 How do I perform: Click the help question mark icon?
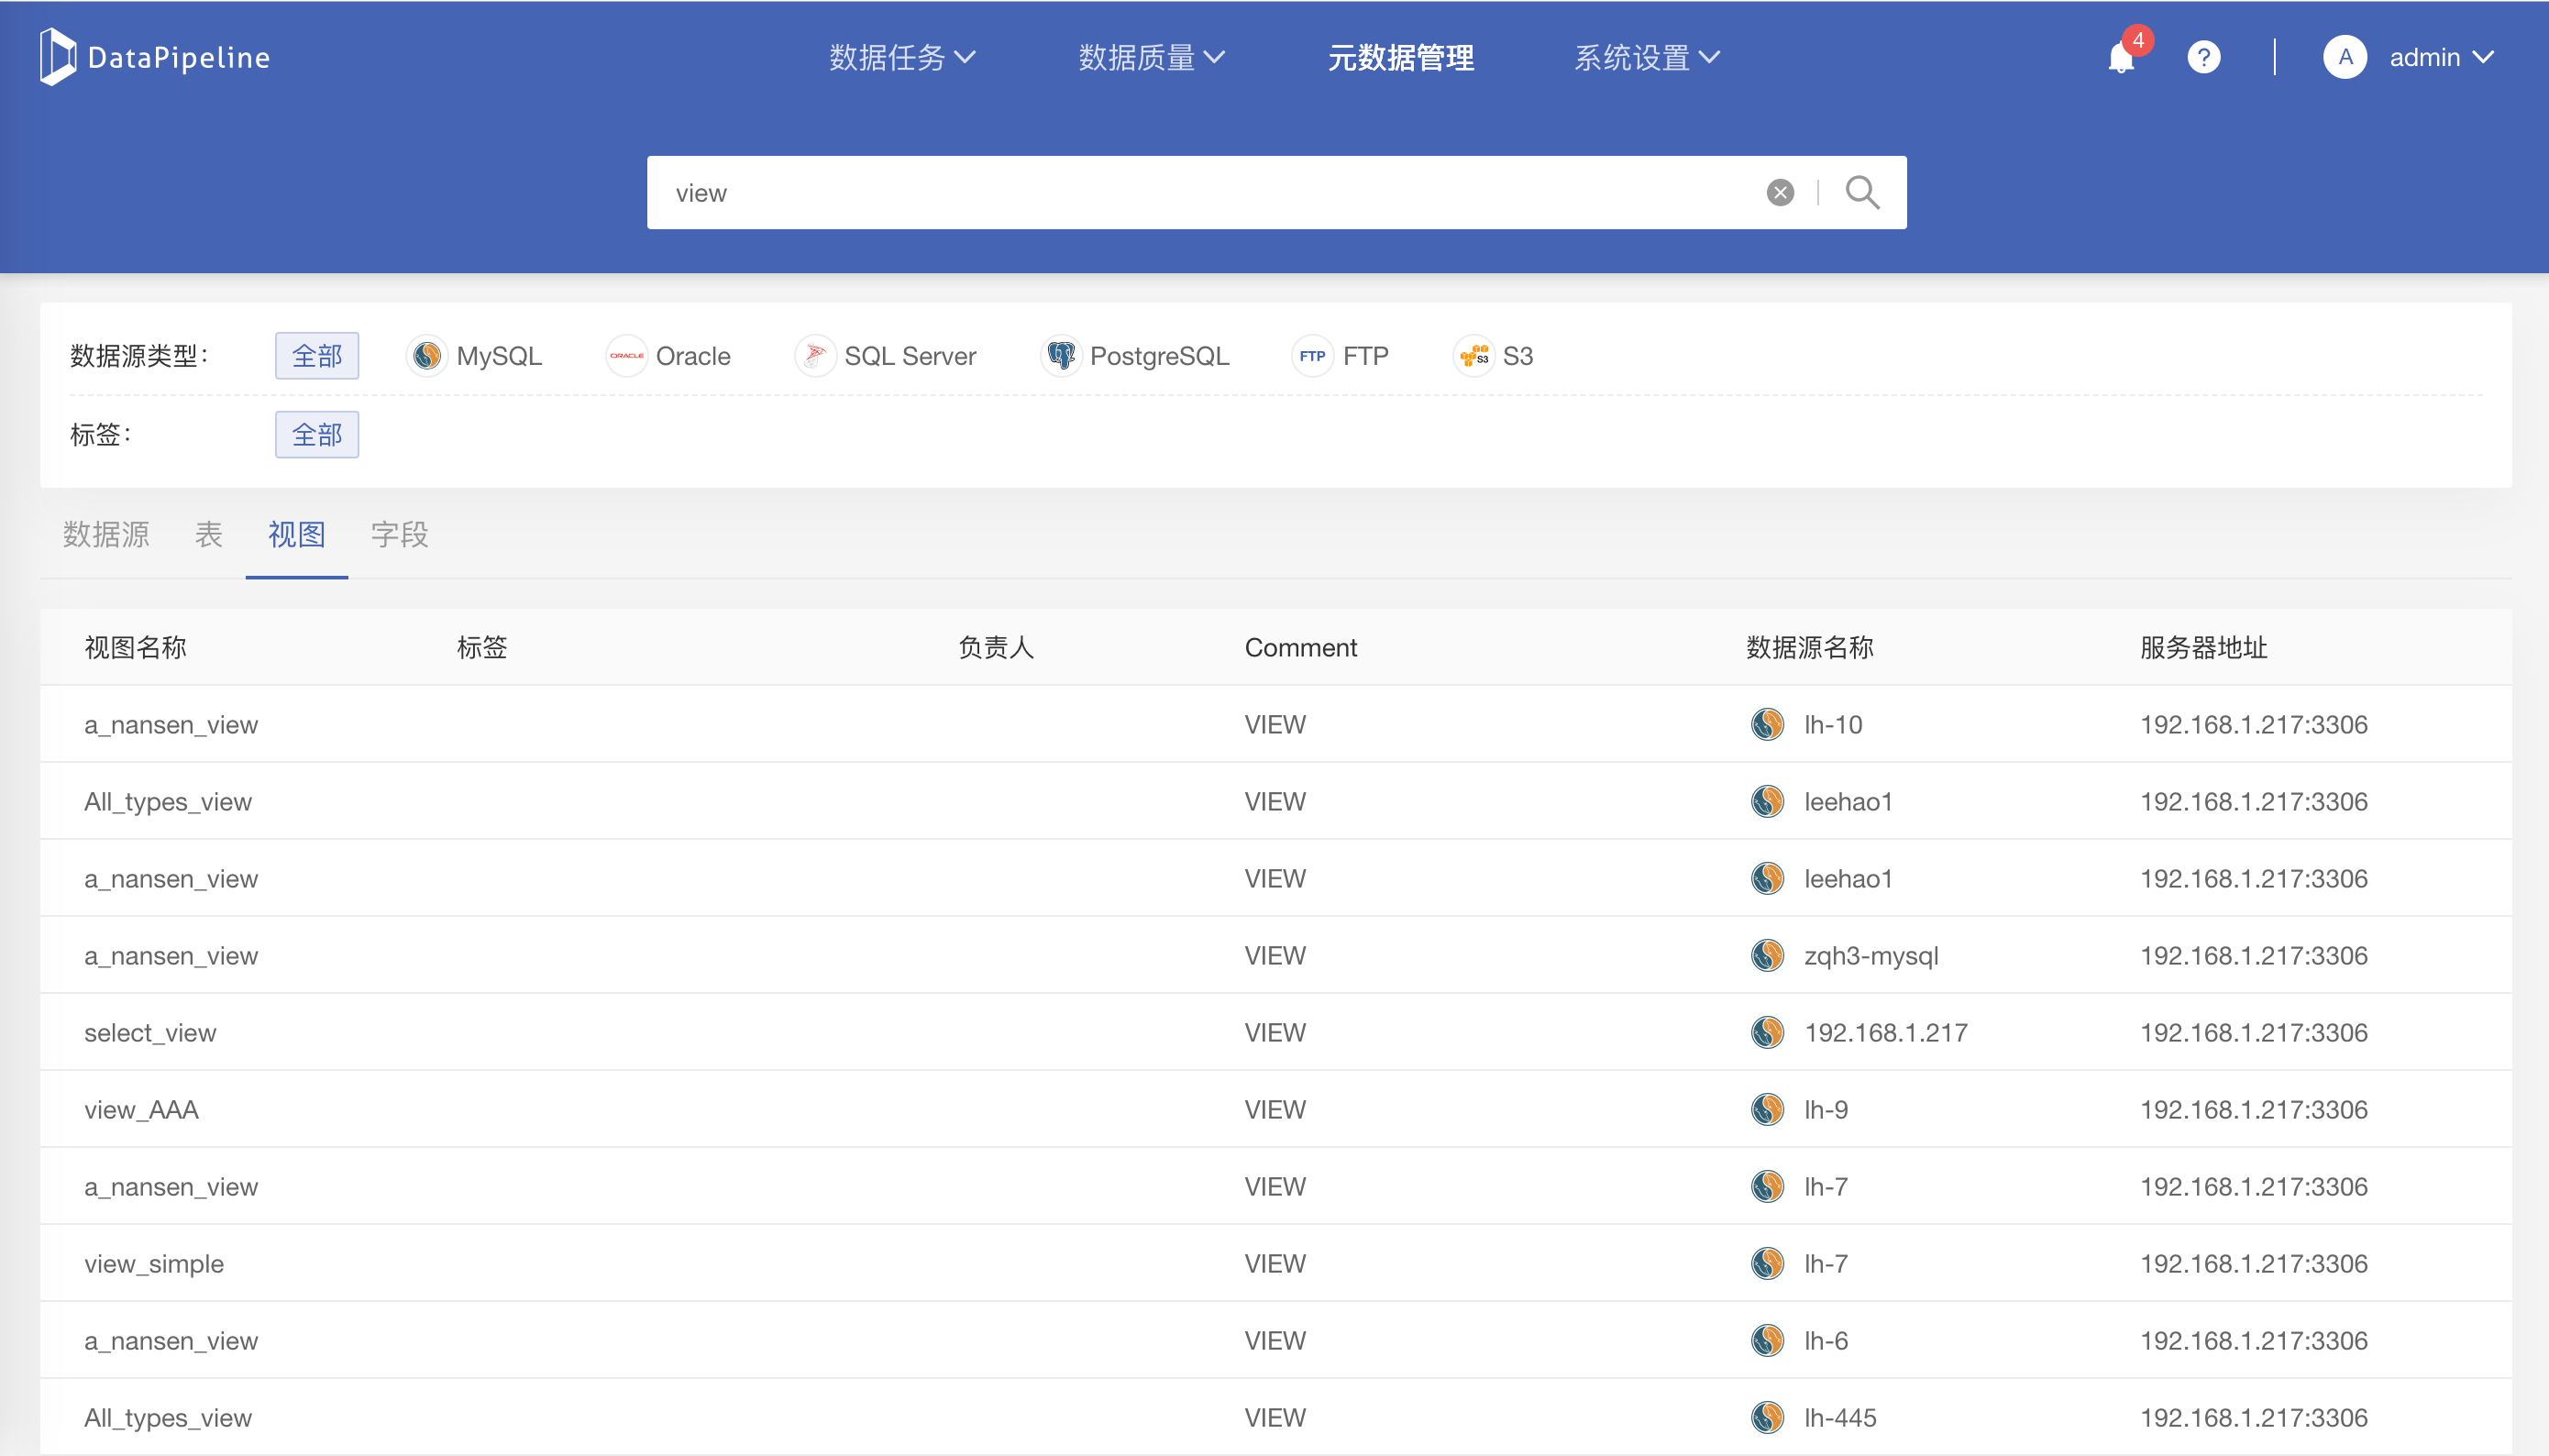pos(2203,58)
